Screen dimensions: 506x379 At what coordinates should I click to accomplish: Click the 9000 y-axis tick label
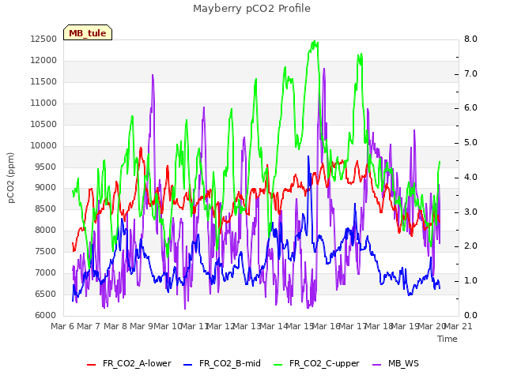[x=46, y=188]
